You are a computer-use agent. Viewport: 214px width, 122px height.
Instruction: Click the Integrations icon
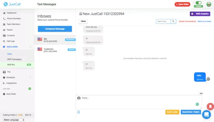pos(4,83)
